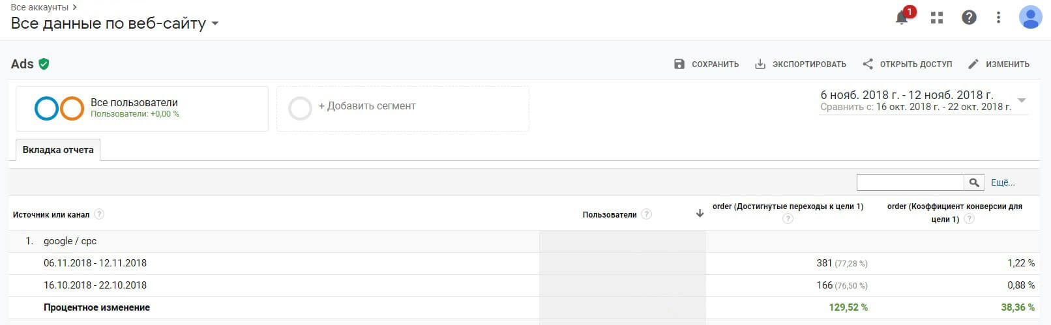Click the Экспортировать button
This screenshot has width=1051, height=325.
coord(801,64)
